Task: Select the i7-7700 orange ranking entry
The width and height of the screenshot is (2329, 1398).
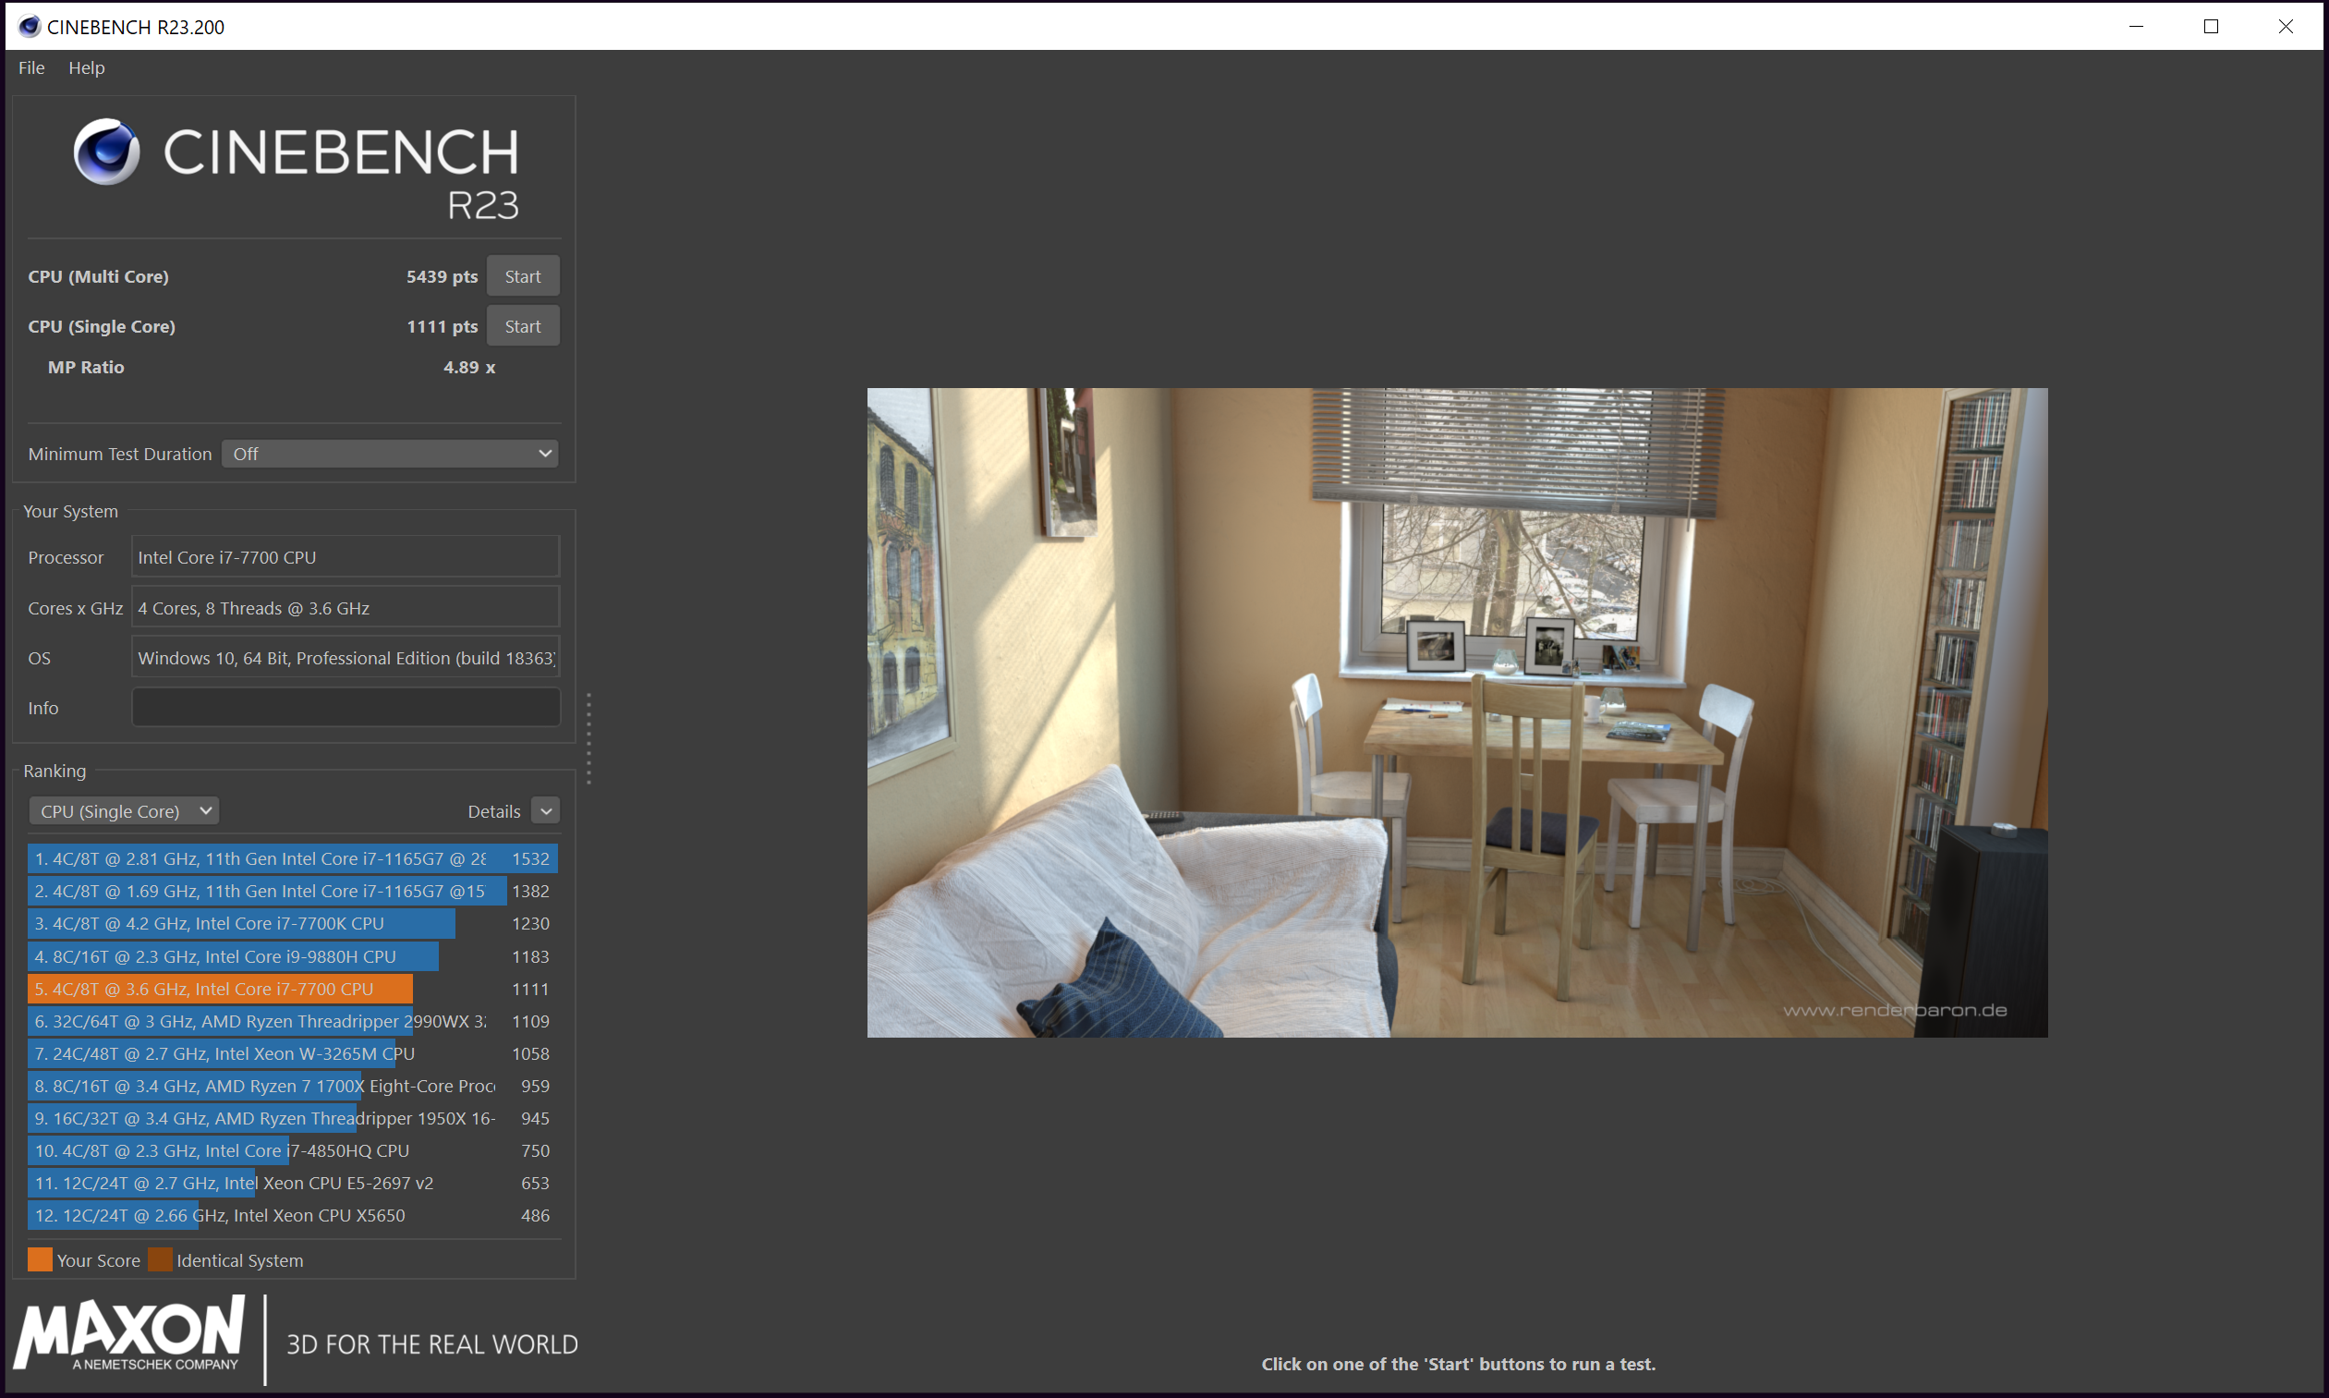Action: click(x=222, y=988)
